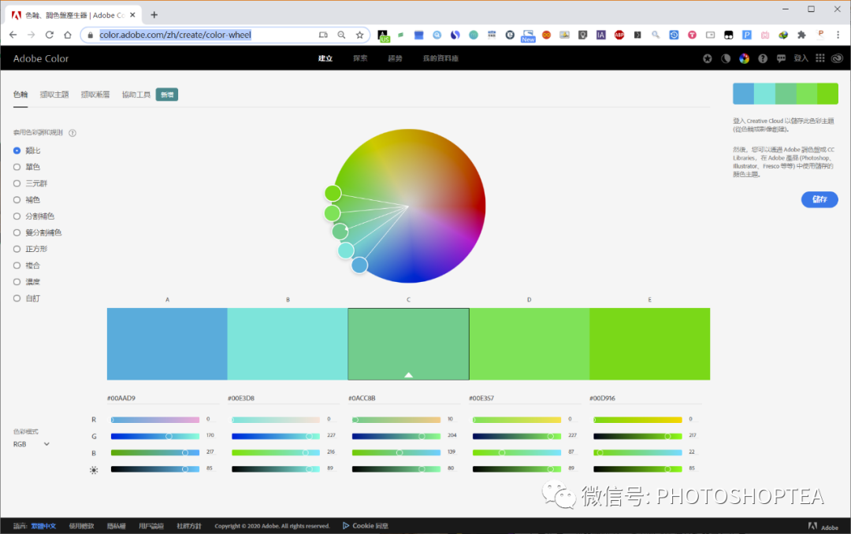The width and height of the screenshot is (851, 534).
Task: Go to the browser Home page
Action: coord(67,35)
